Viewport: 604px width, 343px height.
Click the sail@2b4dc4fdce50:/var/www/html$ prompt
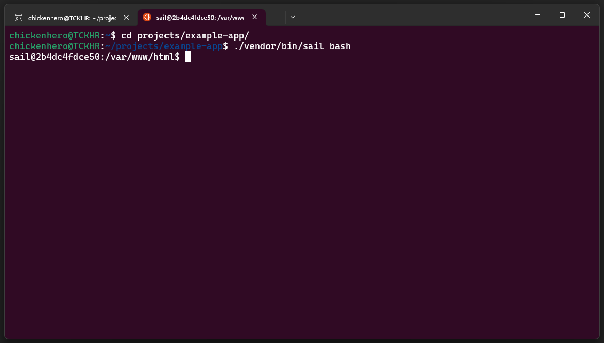click(x=93, y=57)
